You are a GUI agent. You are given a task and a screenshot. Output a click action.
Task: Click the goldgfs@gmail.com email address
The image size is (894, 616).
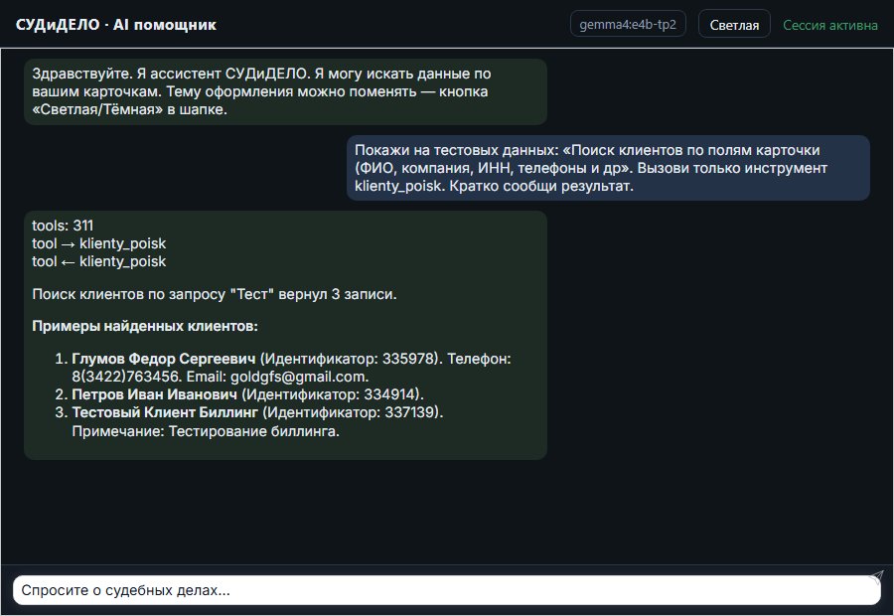[298, 377]
